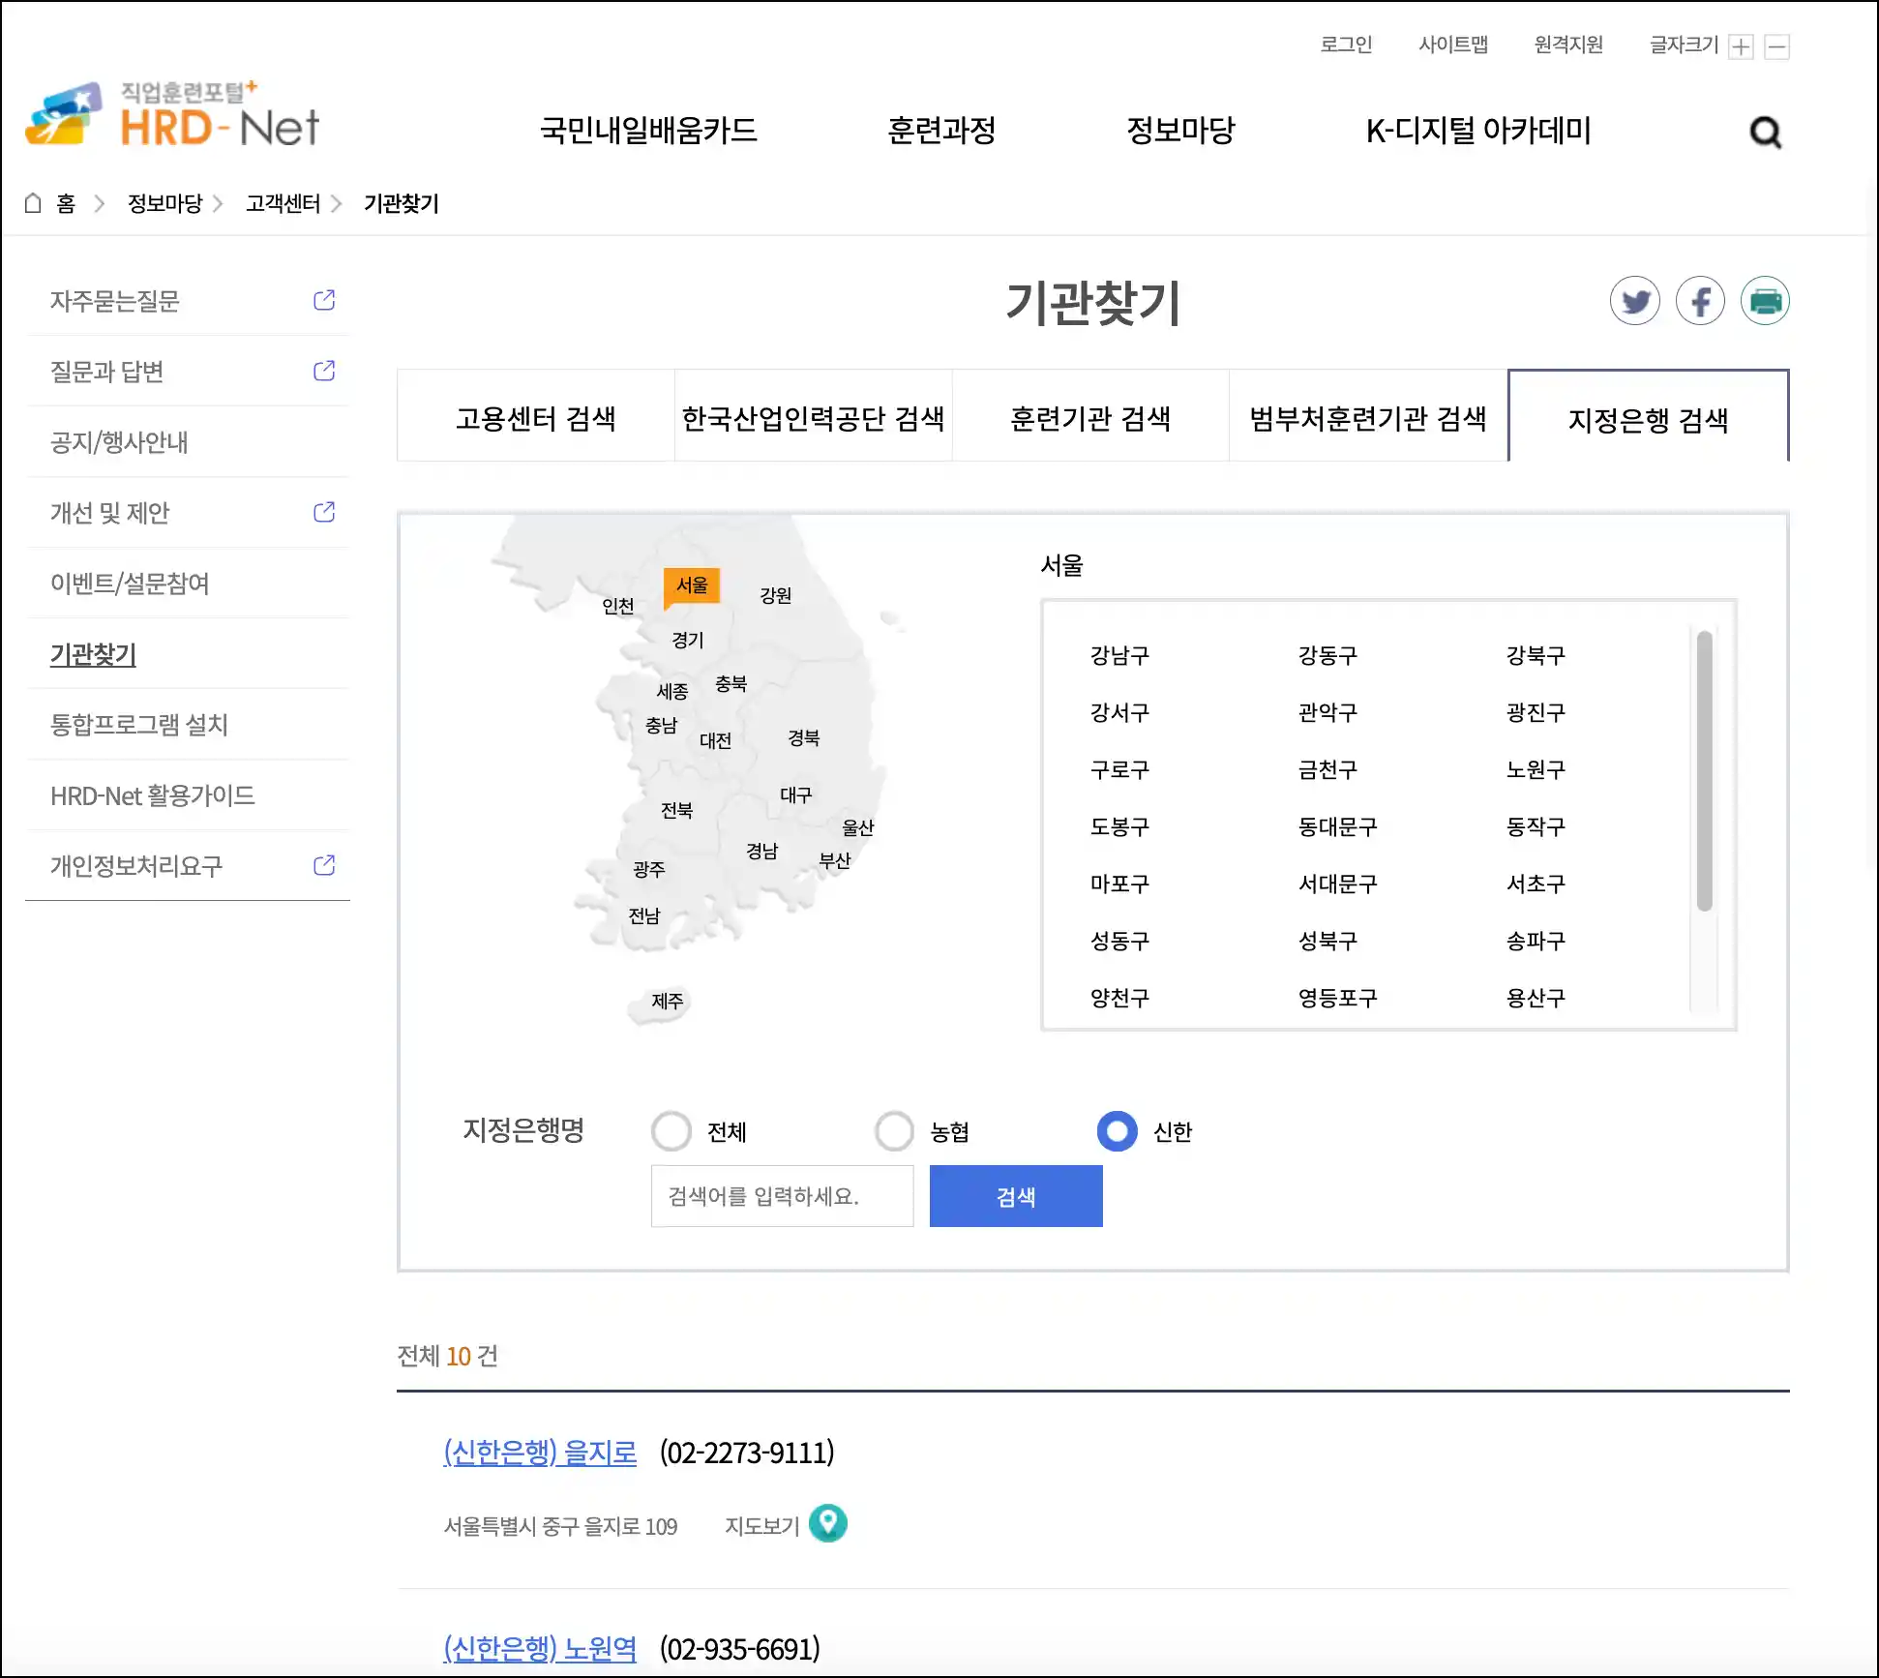1879x1678 pixels.
Task: Expand 고객센터 breadcrumb chevron
Action: [x=336, y=203]
